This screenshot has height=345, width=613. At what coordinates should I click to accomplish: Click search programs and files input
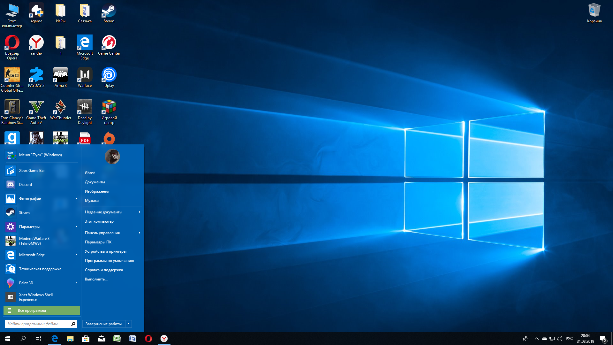[x=38, y=324]
